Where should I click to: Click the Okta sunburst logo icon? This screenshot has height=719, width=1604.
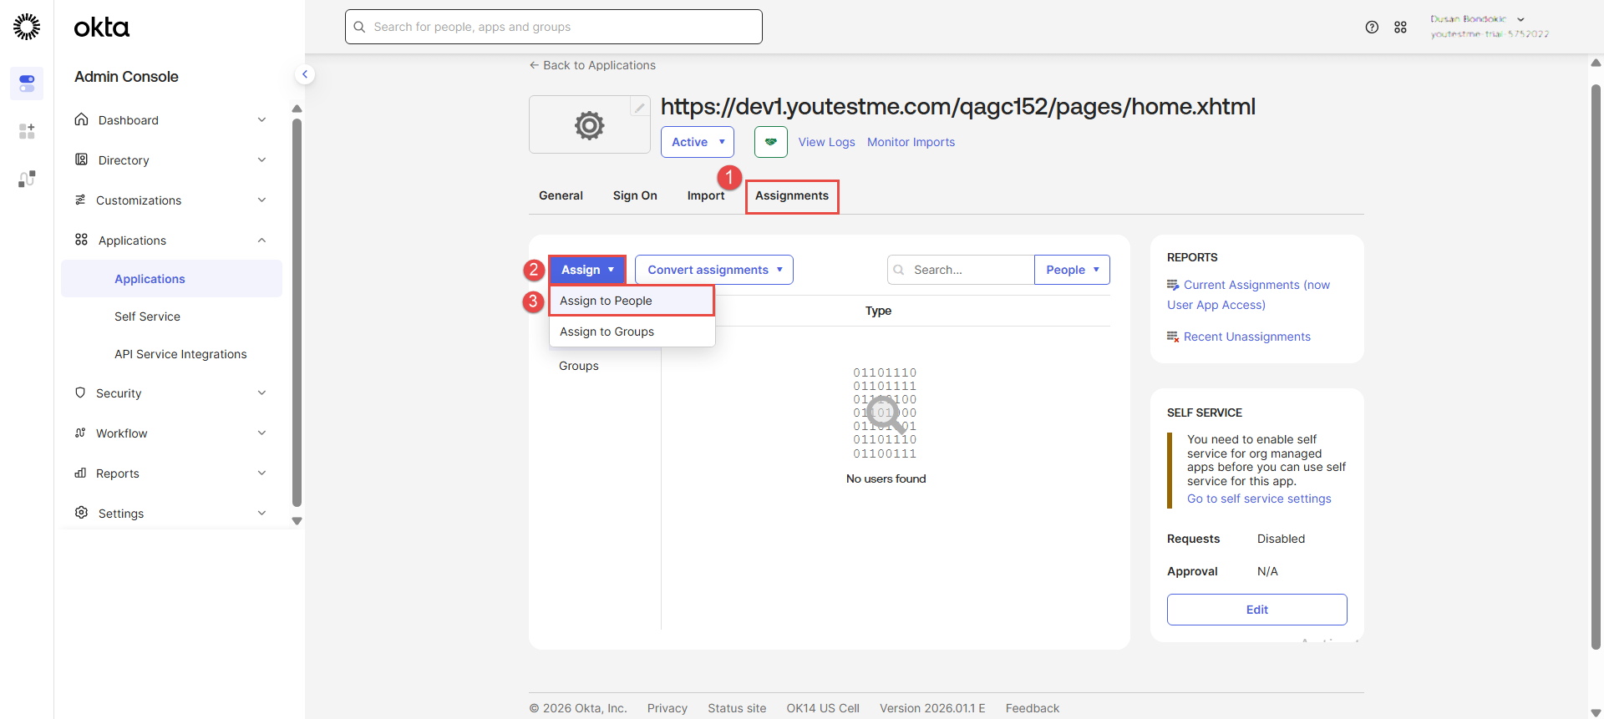coord(27,27)
